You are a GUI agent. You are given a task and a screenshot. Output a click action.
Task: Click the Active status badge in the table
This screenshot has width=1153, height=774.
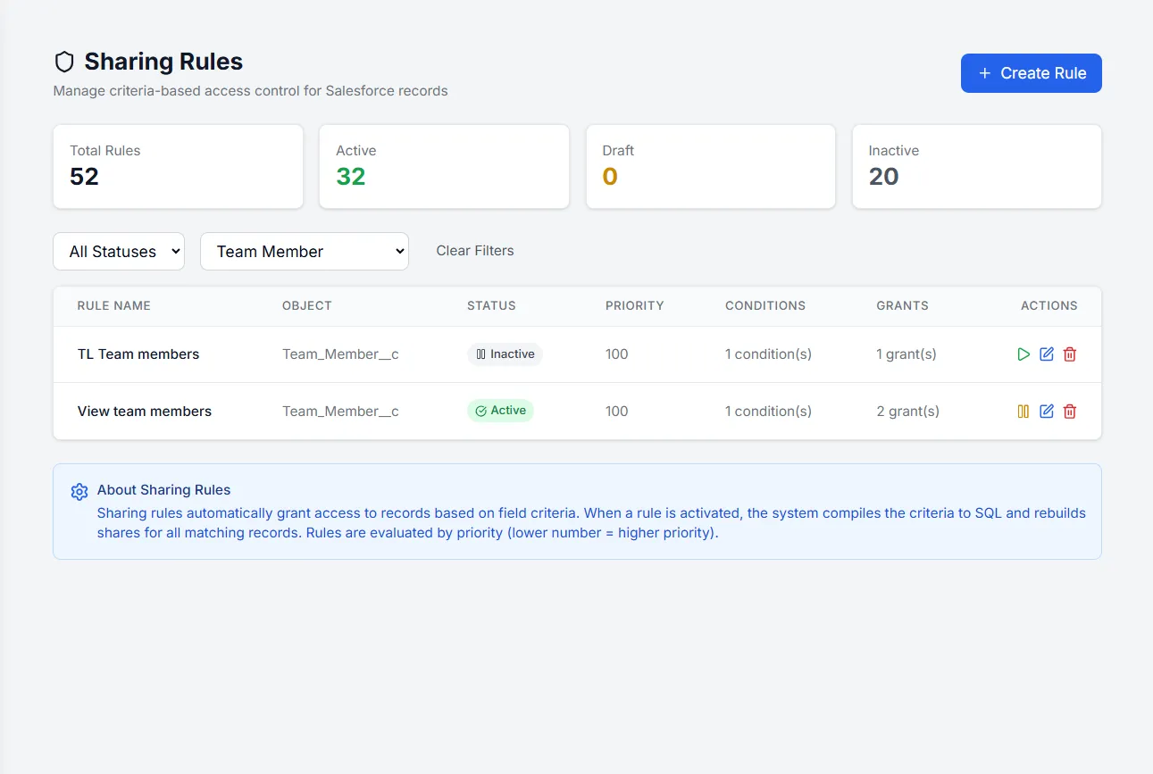[x=500, y=411]
